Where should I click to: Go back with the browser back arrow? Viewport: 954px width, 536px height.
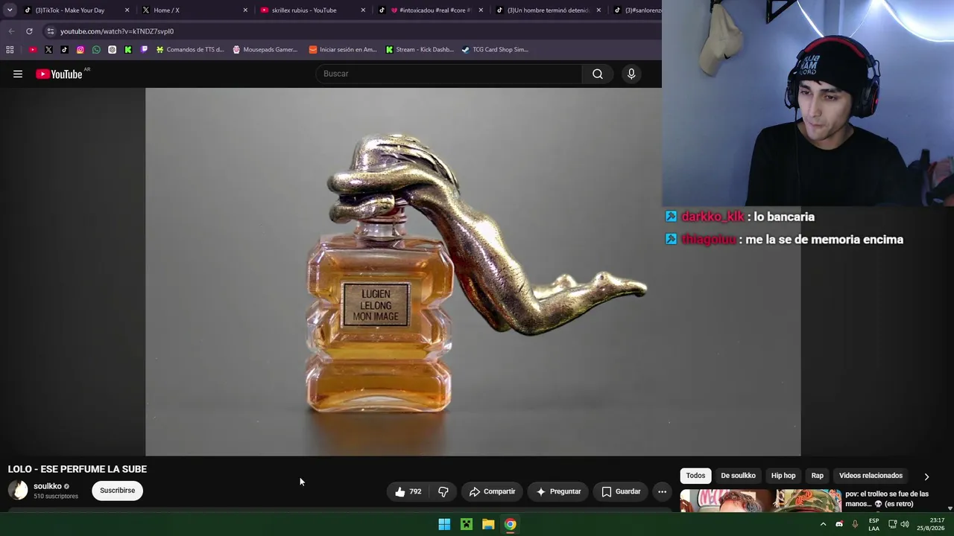11,31
